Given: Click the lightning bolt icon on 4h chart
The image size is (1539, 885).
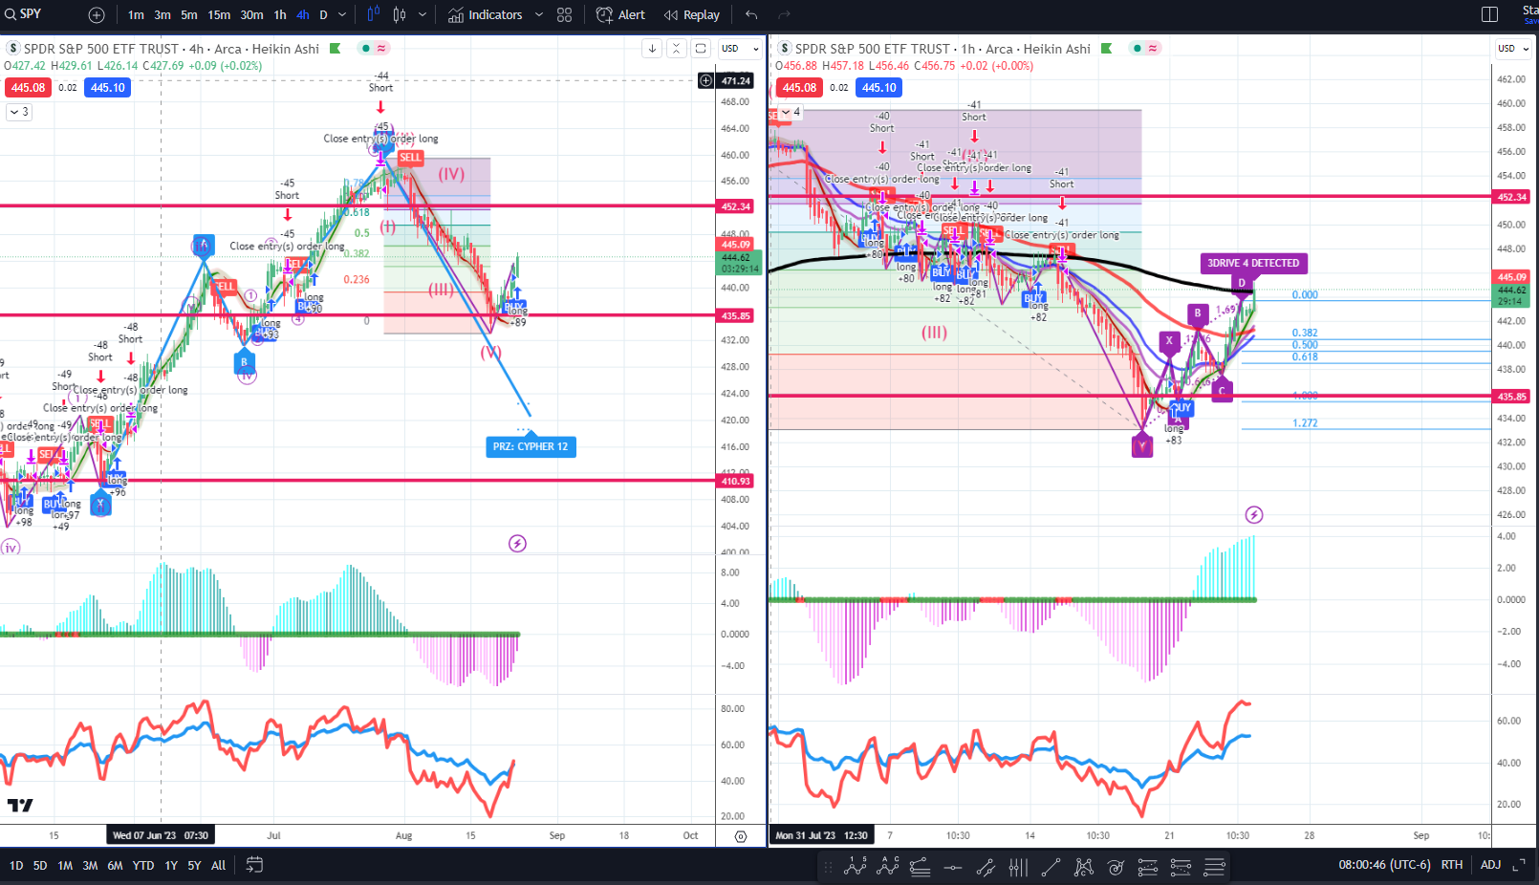Looking at the screenshot, I should point(517,544).
